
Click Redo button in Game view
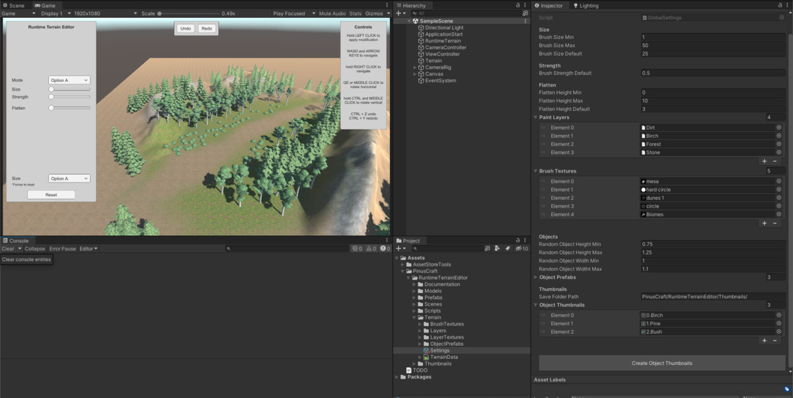point(206,28)
